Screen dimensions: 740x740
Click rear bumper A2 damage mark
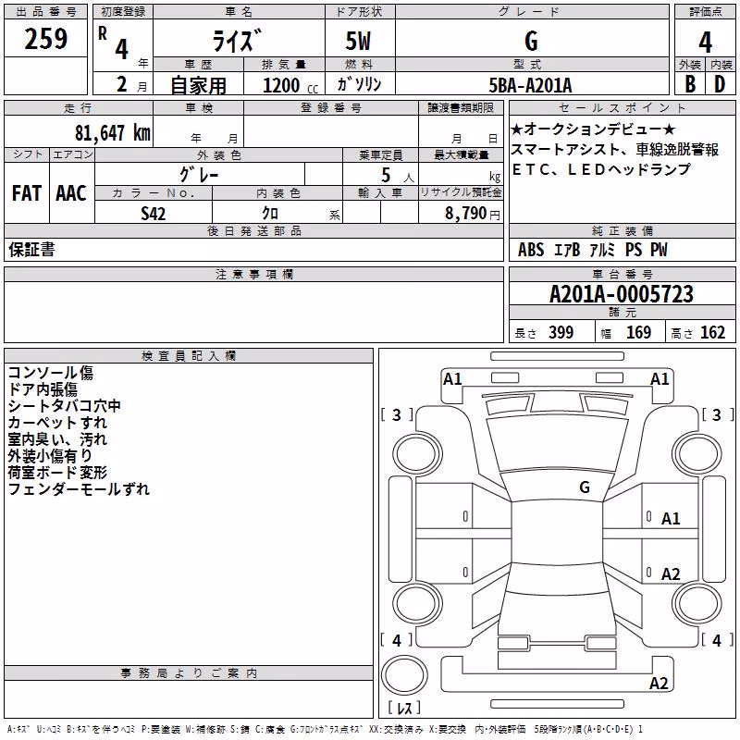pos(659,683)
